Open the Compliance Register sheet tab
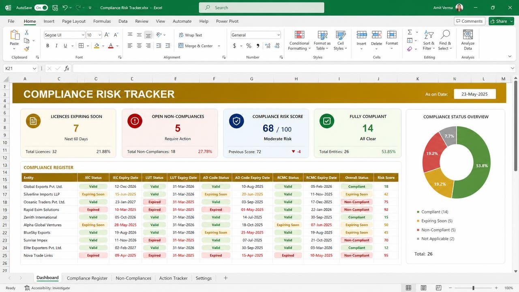The image size is (519, 292). (x=87, y=278)
